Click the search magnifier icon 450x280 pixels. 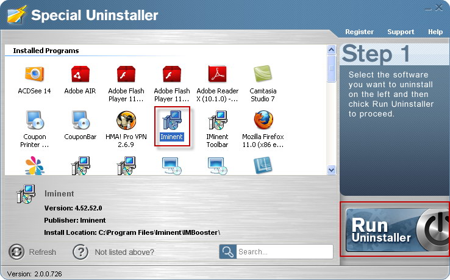tap(228, 252)
